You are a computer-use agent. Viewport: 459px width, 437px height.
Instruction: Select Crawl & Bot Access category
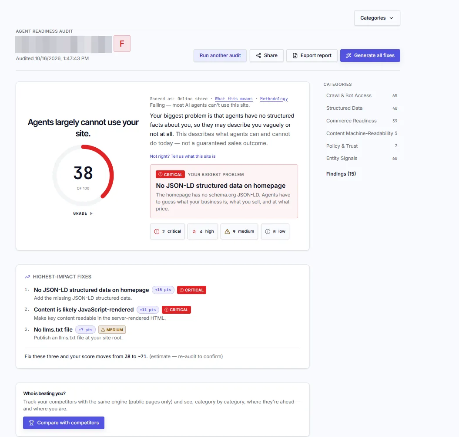click(362, 95)
